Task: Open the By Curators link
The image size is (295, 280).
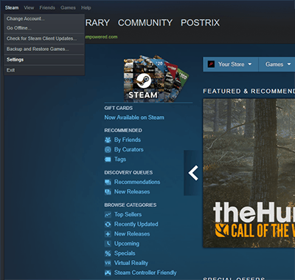Action: pyautogui.click(x=129, y=149)
